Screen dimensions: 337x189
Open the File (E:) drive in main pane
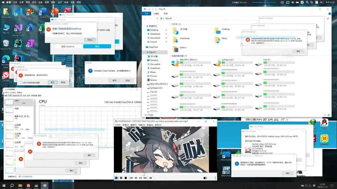coord(275,62)
